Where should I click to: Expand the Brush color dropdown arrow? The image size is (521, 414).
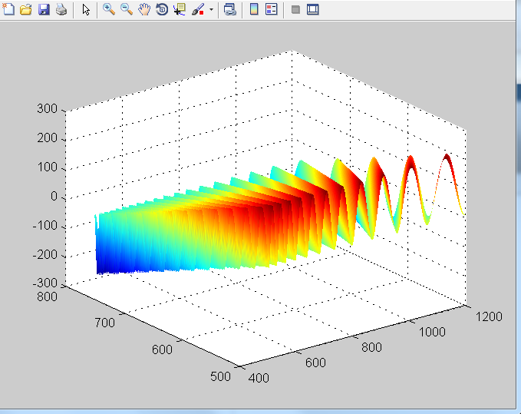point(211,10)
